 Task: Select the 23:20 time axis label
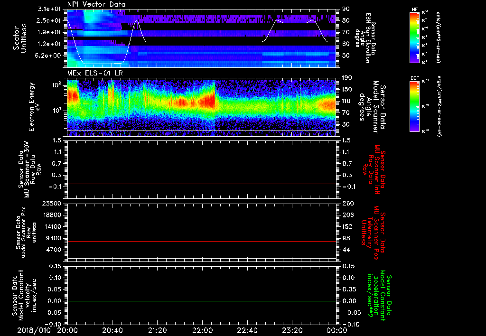[x=292, y=330]
